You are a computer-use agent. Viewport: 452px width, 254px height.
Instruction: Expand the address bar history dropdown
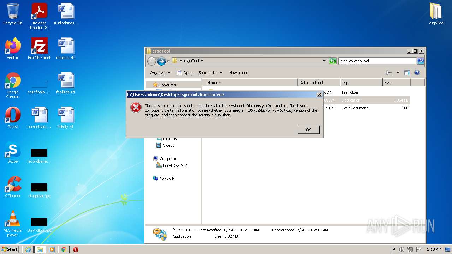324,61
